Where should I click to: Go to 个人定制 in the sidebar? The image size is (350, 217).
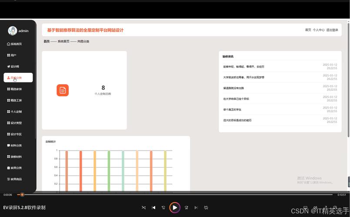click(14, 112)
